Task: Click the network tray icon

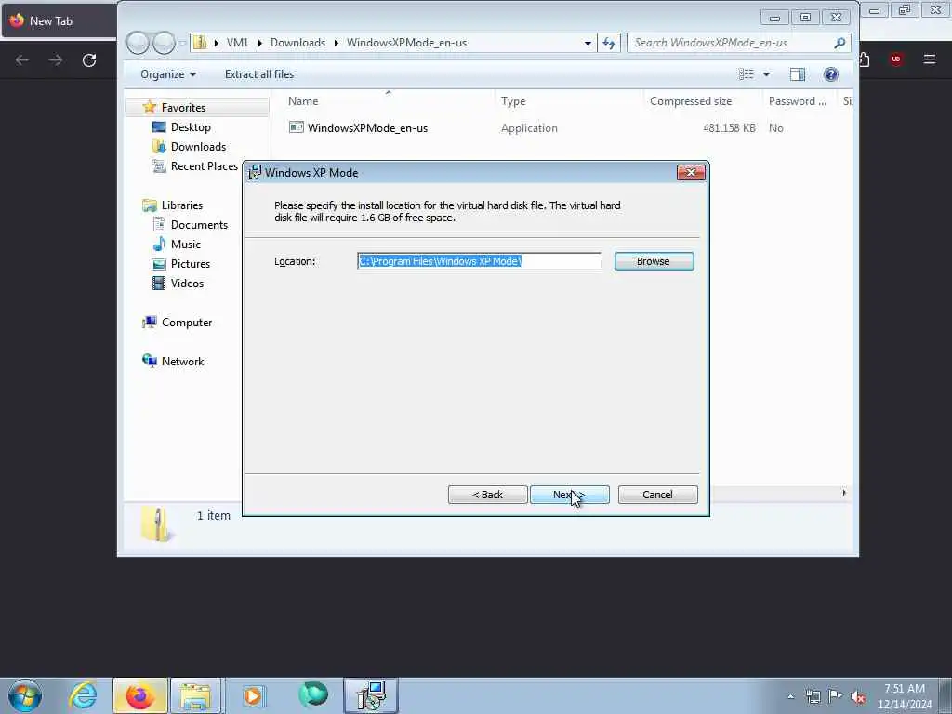Action: point(813,696)
